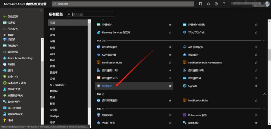Toggle favorite star for Kubernetes 服务
The image size is (271, 129).
tap(256, 115)
